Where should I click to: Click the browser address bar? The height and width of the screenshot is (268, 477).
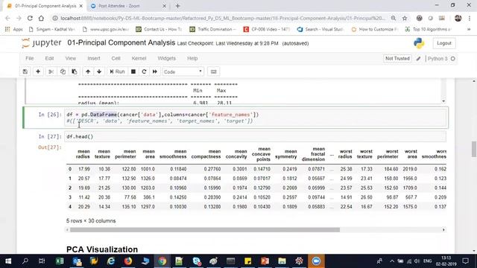(223, 18)
